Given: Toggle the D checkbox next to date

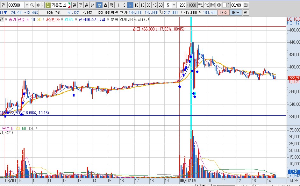Looking at the screenshot, I should pyautogui.click(x=225, y=5).
